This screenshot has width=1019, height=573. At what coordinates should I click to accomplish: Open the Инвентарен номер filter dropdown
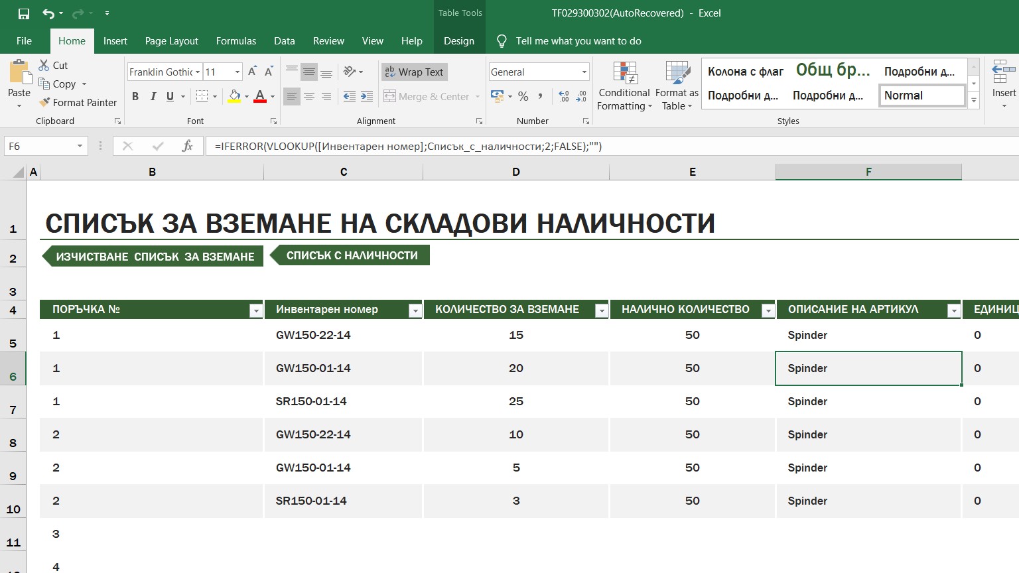click(x=415, y=310)
